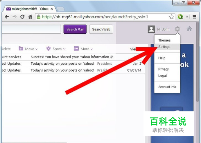Click the Move folder icon
This screenshot has width=201, height=143.
[x=21, y=48]
